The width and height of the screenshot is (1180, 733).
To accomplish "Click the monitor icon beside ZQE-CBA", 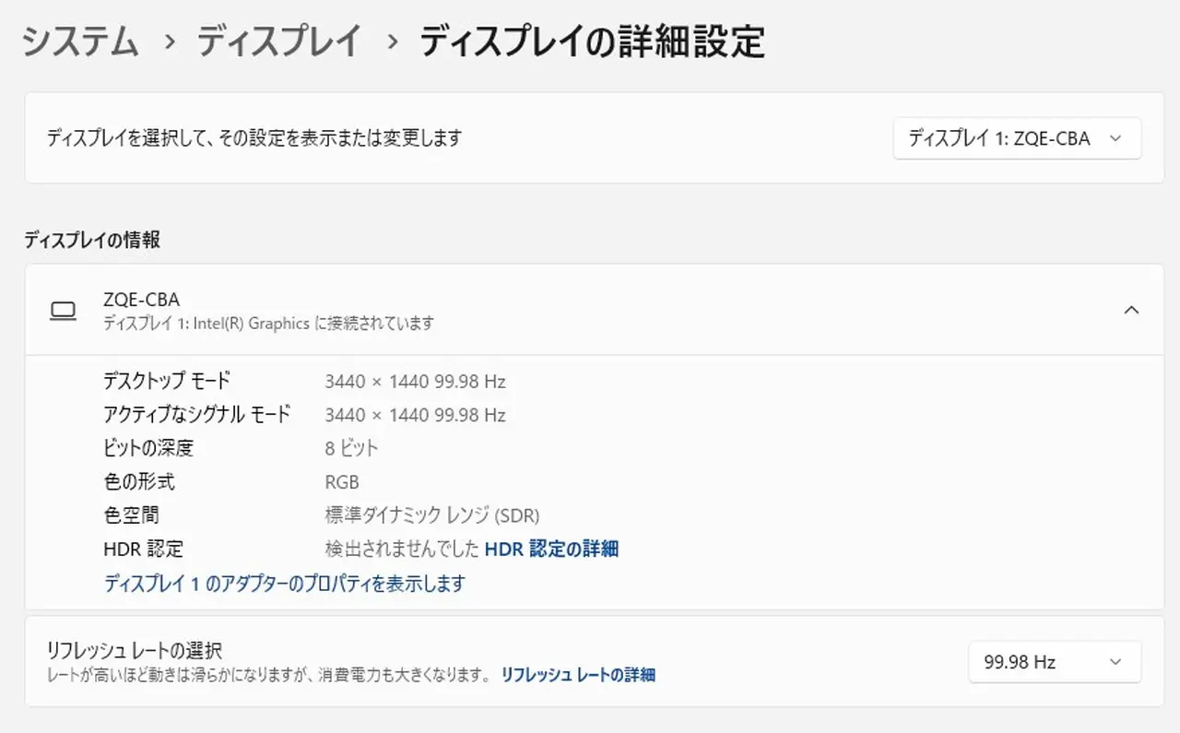I will pyautogui.click(x=63, y=311).
